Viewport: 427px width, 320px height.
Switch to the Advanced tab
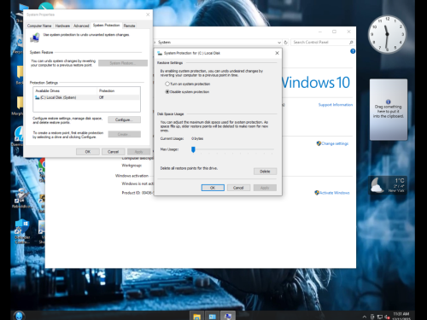[81, 26]
